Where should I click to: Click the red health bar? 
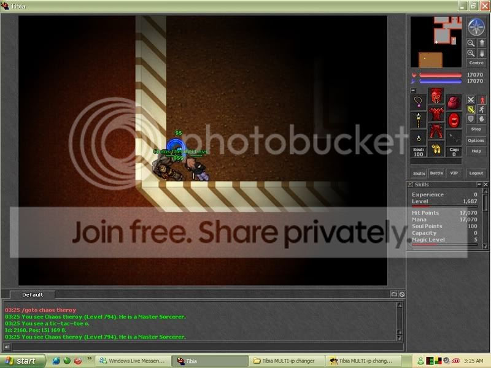pyautogui.click(x=440, y=75)
